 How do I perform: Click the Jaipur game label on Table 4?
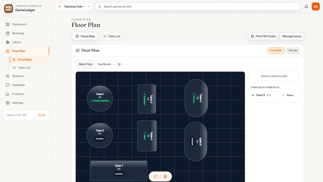pyautogui.click(x=145, y=135)
